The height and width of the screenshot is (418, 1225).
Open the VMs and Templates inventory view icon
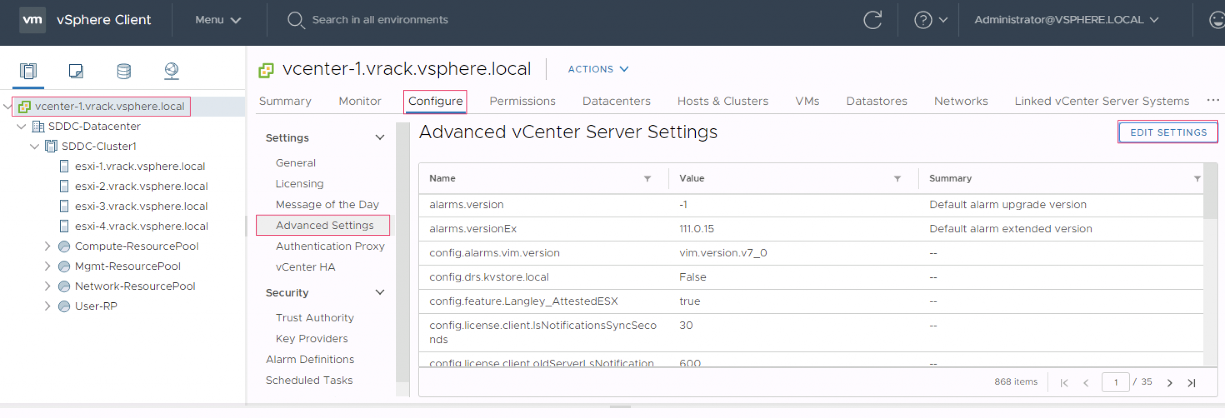pyautogui.click(x=76, y=71)
